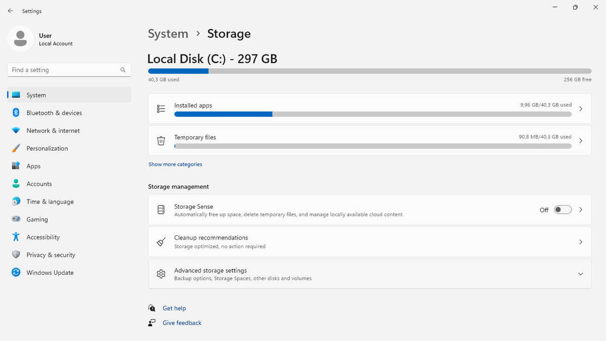The width and height of the screenshot is (606, 341).
Task: Click the Privacy & security shield icon
Action: click(16, 255)
